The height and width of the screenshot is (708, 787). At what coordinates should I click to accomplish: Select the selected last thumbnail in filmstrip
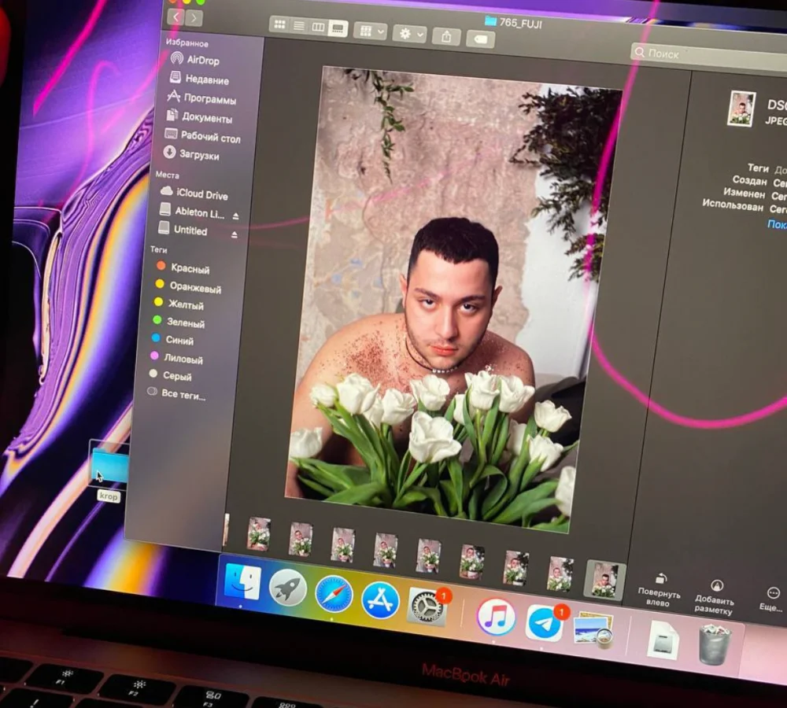604,580
